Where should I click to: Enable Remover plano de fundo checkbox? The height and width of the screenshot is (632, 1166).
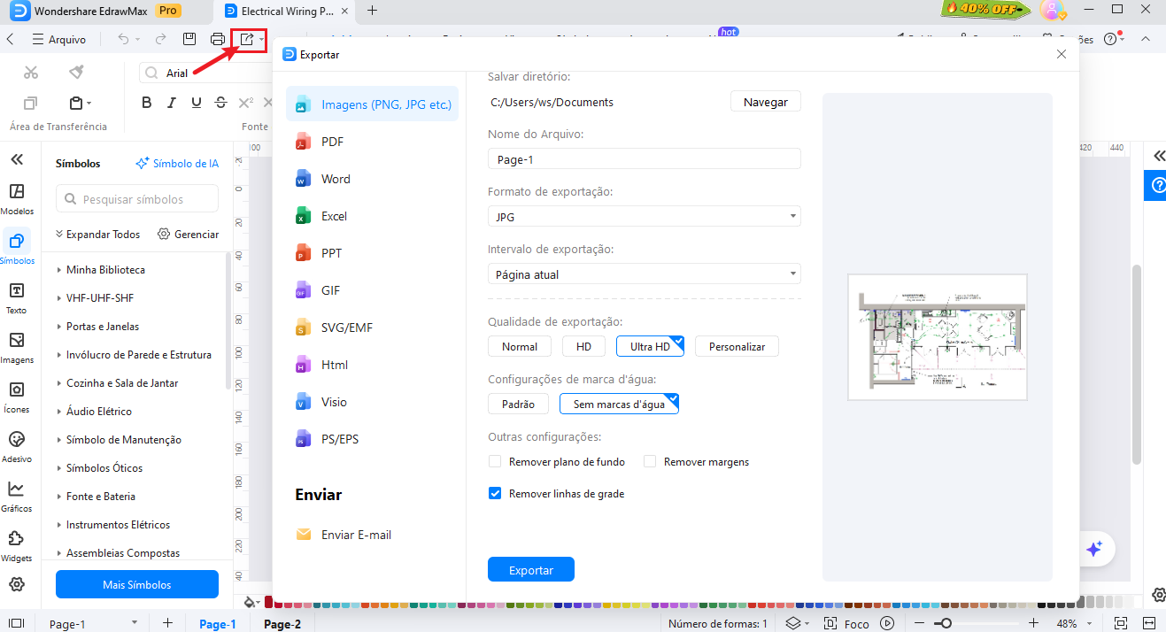click(x=496, y=461)
